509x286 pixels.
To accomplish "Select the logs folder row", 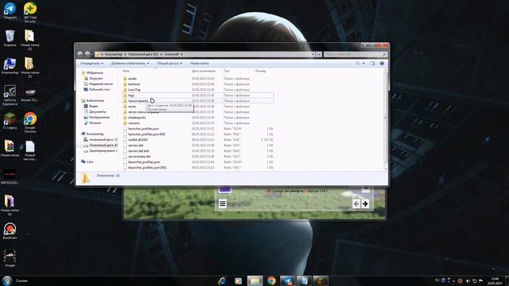I will click(x=198, y=95).
